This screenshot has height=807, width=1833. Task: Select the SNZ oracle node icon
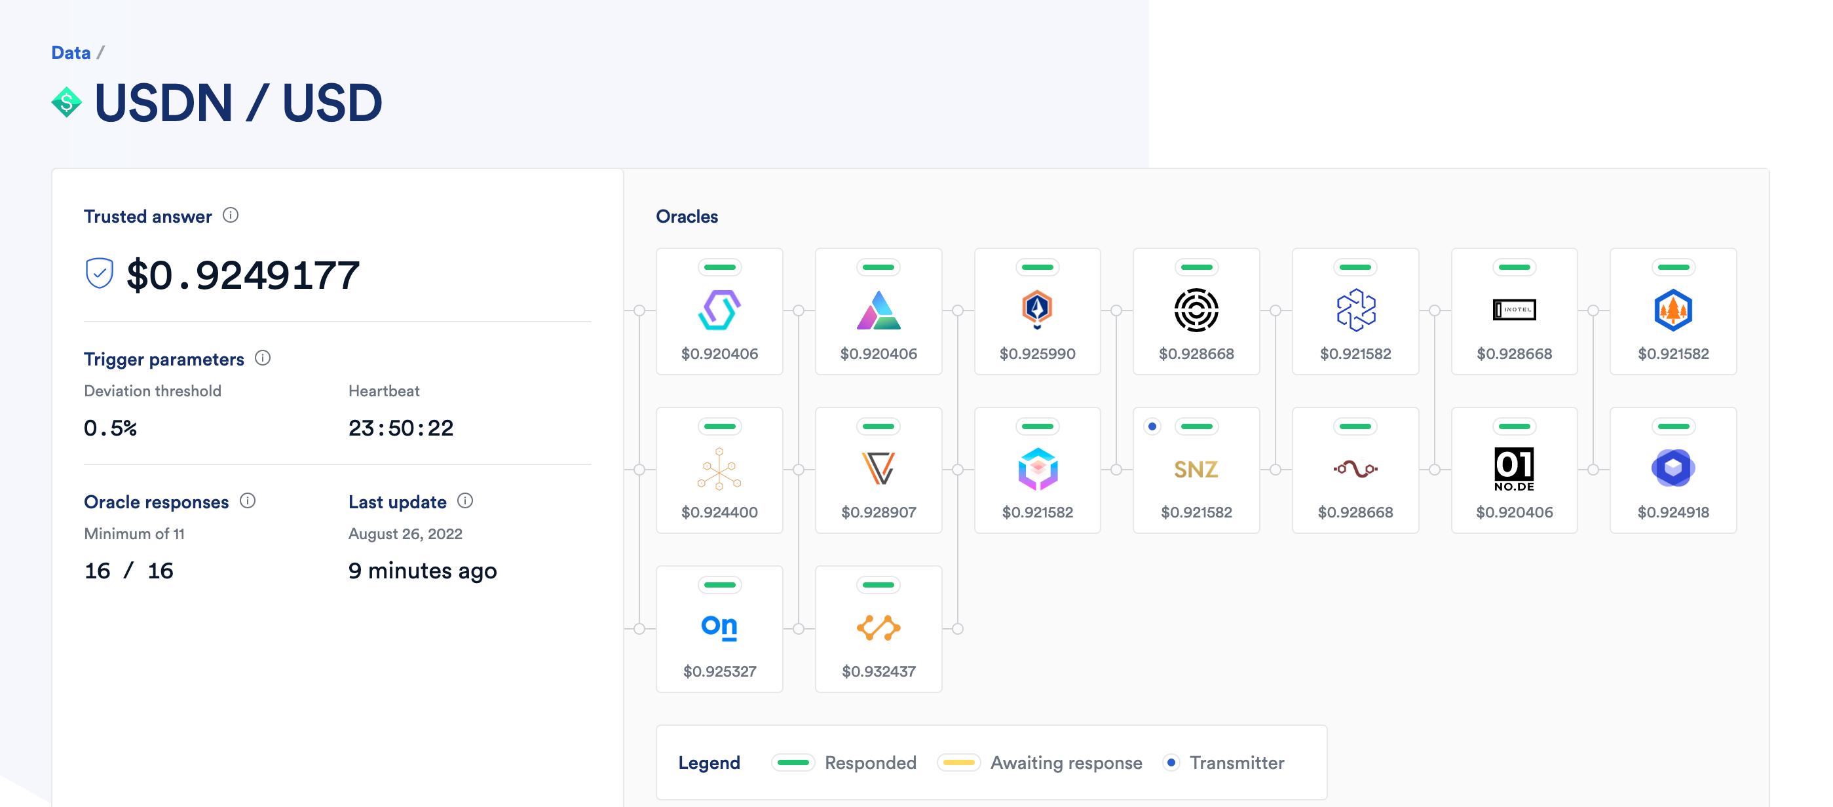(x=1196, y=470)
